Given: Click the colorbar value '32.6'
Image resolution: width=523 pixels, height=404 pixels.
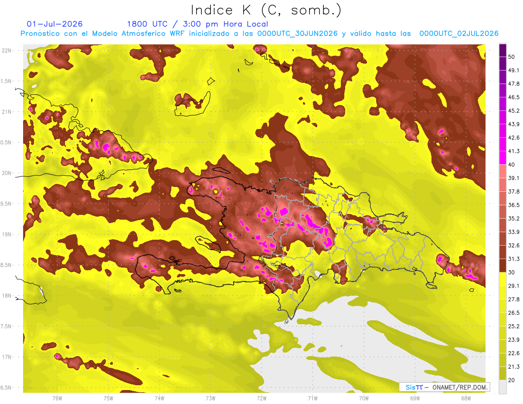Looking at the screenshot, I should click(514, 245).
